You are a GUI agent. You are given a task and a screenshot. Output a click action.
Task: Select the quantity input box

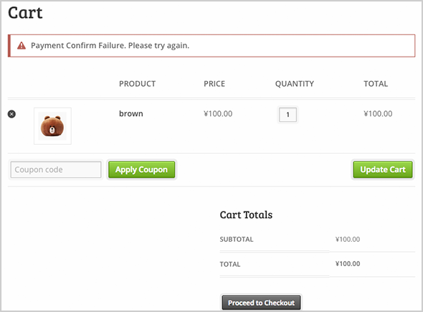[x=287, y=115]
